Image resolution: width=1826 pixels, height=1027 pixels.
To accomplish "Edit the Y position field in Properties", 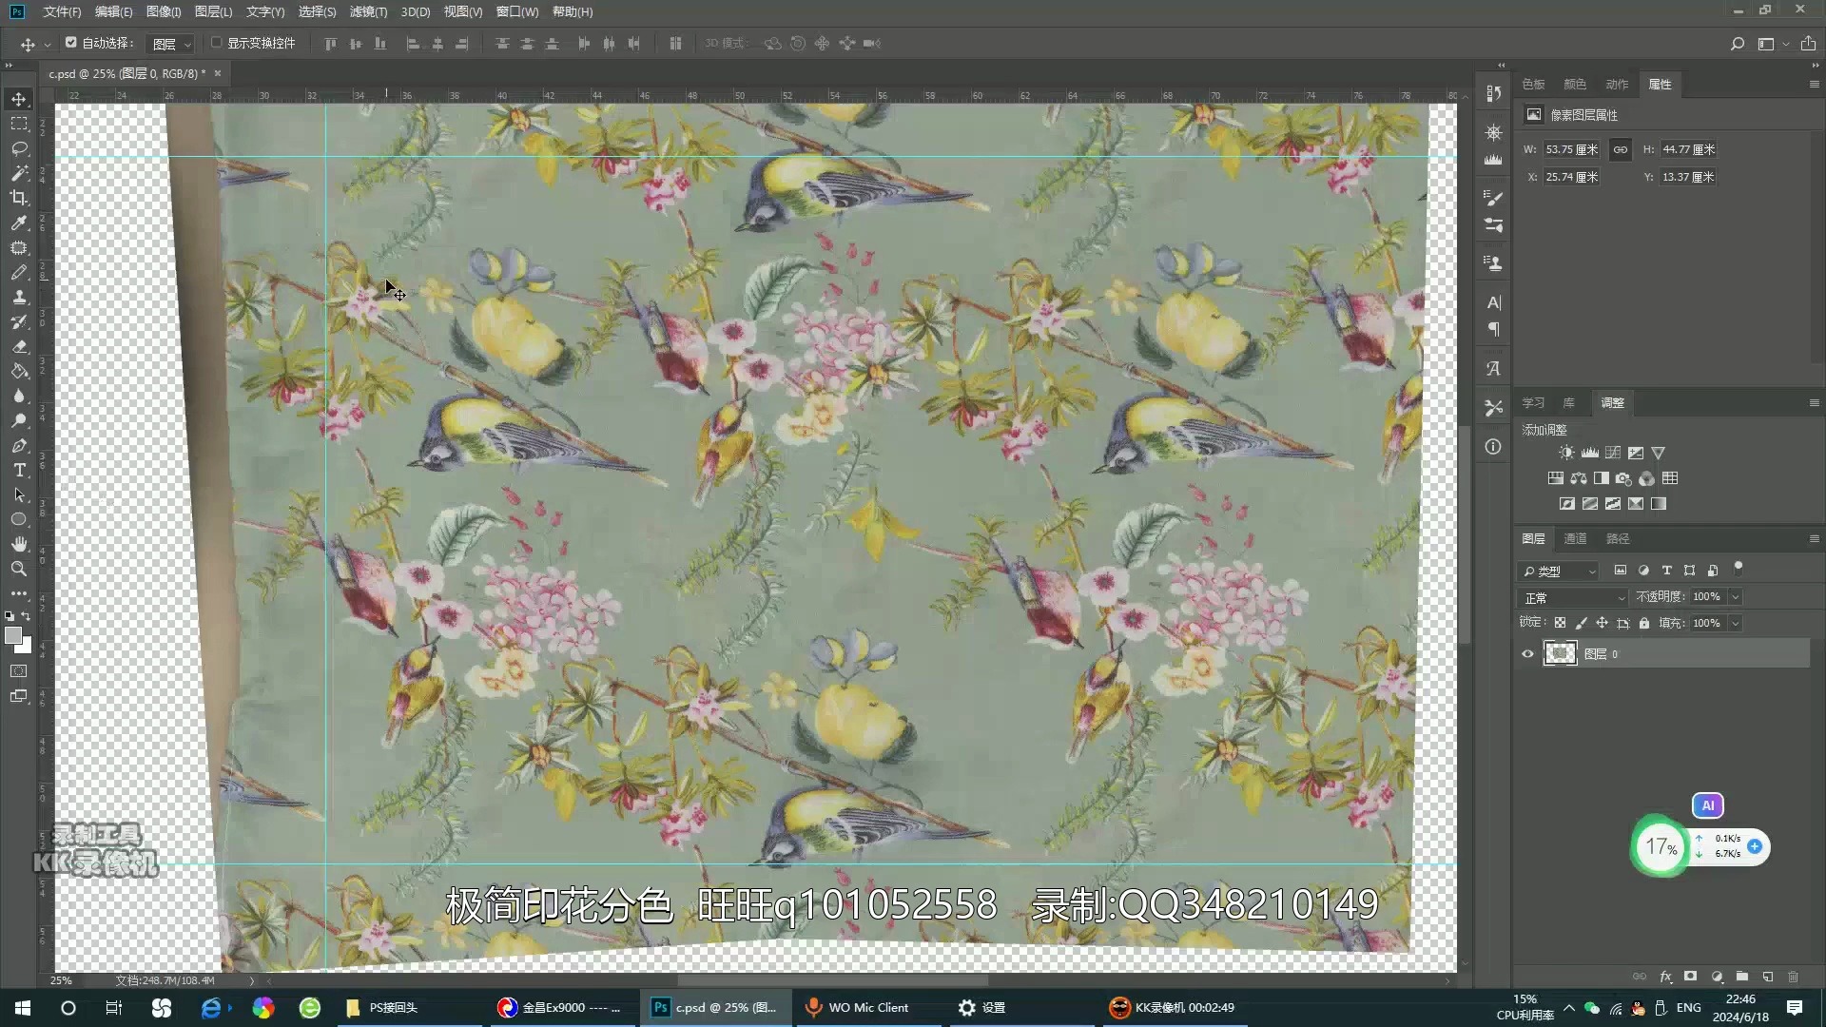I will [1688, 177].
